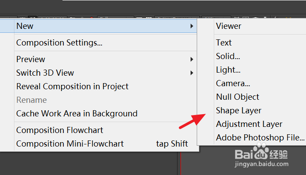Create a new Adobe Photoshop File

tap(260, 137)
